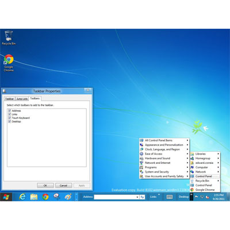230x230 pixels.
Task: Open Appearance and Personalization menu entry
Action: click(164, 145)
